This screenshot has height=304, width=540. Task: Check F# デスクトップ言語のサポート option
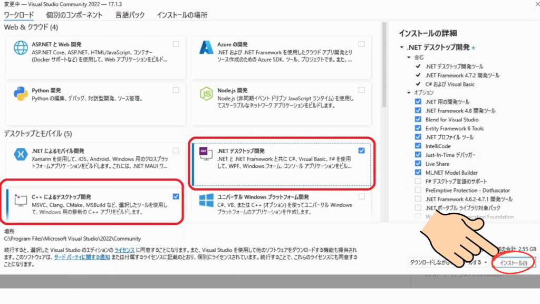coord(418,182)
